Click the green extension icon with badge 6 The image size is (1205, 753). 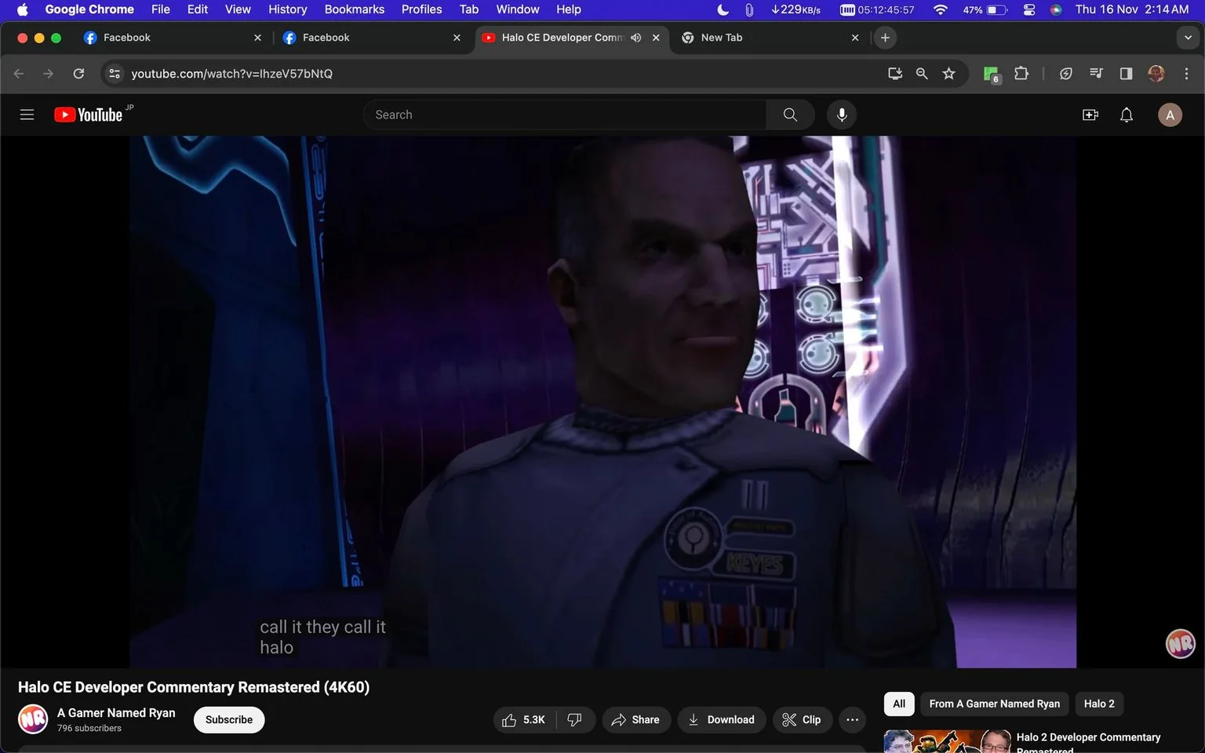992,75
